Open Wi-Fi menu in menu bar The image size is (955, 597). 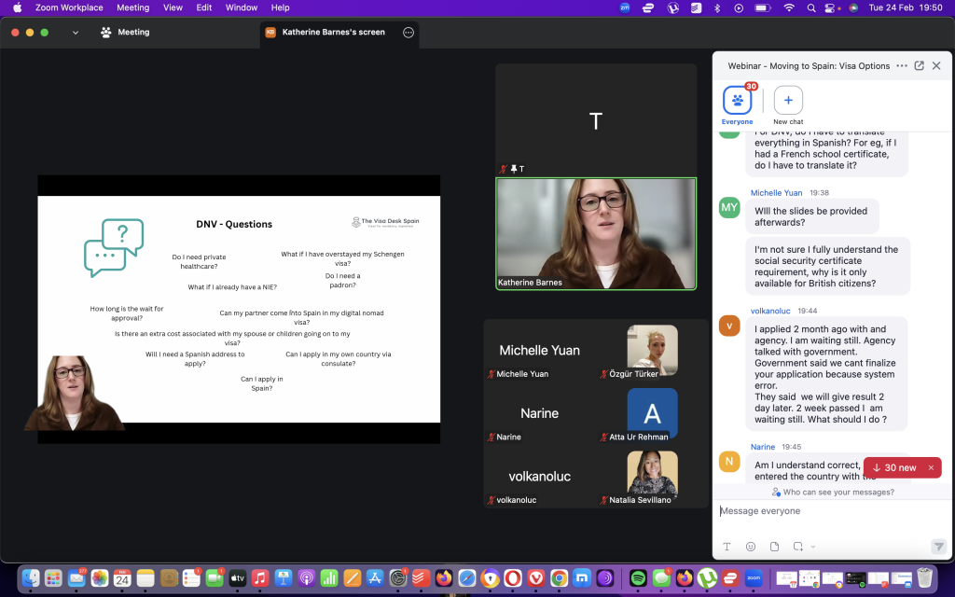pyautogui.click(x=789, y=7)
